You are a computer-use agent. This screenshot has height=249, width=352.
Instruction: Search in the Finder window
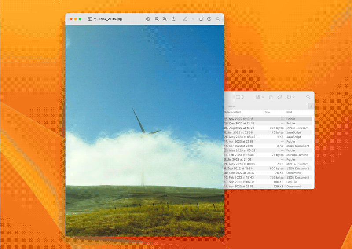[308, 97]
